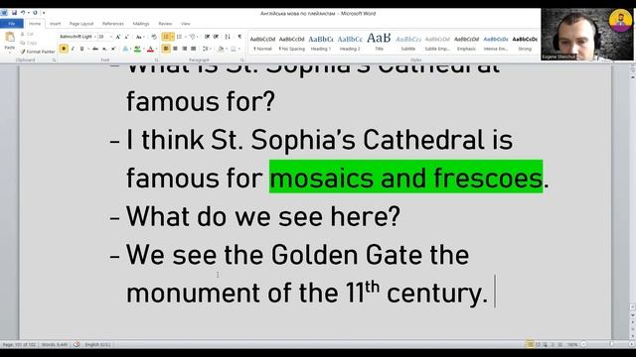636x357 pixels.
Task: Toggle Superscript formatting
Action: (x=113, y=49)
